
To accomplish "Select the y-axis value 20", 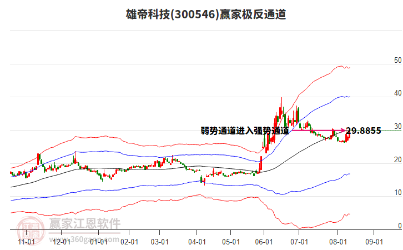I will pos(397,160).
